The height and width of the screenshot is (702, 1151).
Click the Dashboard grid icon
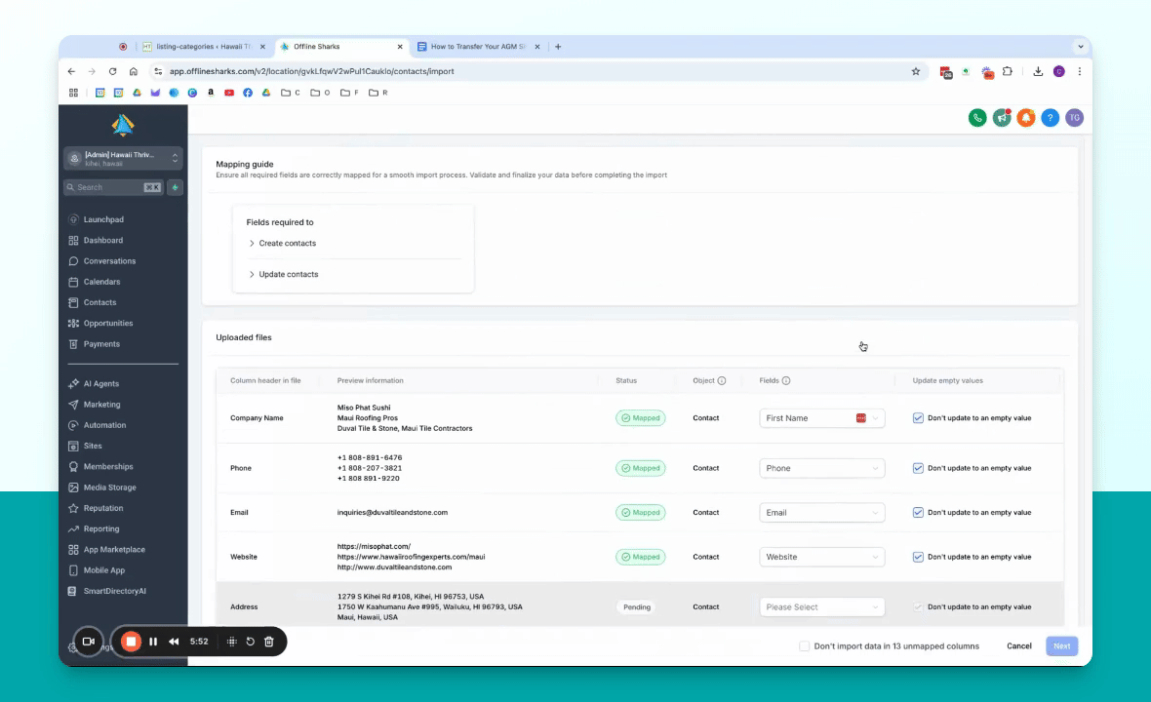tap(73, 240)
